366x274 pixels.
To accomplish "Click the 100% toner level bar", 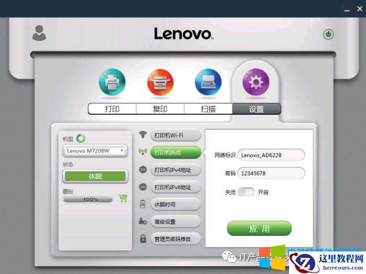I will tap(88, 200).
